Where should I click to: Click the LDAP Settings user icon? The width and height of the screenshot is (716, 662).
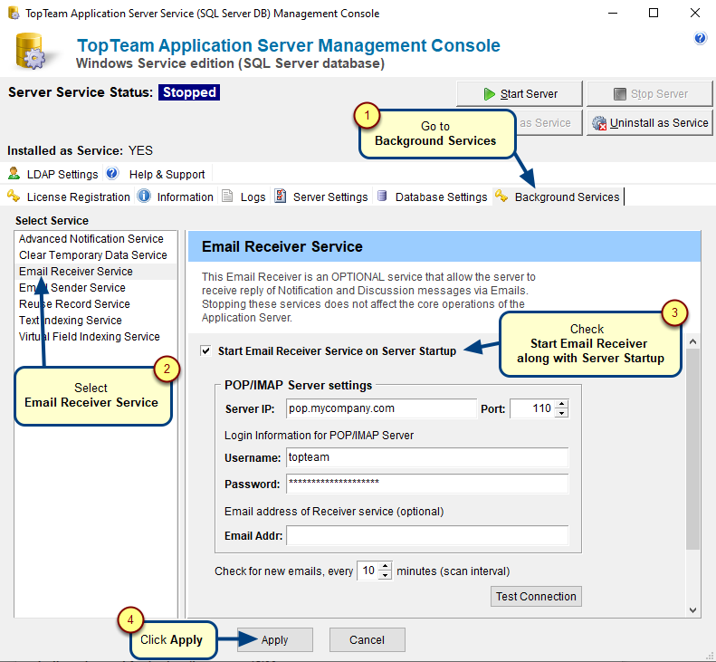pos(14,173)
